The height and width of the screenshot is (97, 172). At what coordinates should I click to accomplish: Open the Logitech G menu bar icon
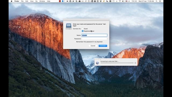coord(70,1)
